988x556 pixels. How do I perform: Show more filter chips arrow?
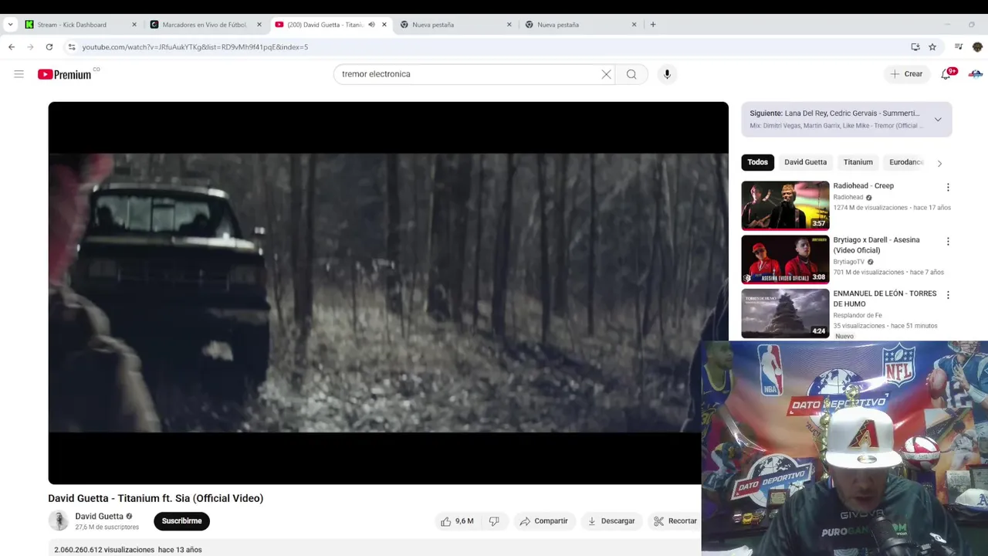tap(939, 163)
